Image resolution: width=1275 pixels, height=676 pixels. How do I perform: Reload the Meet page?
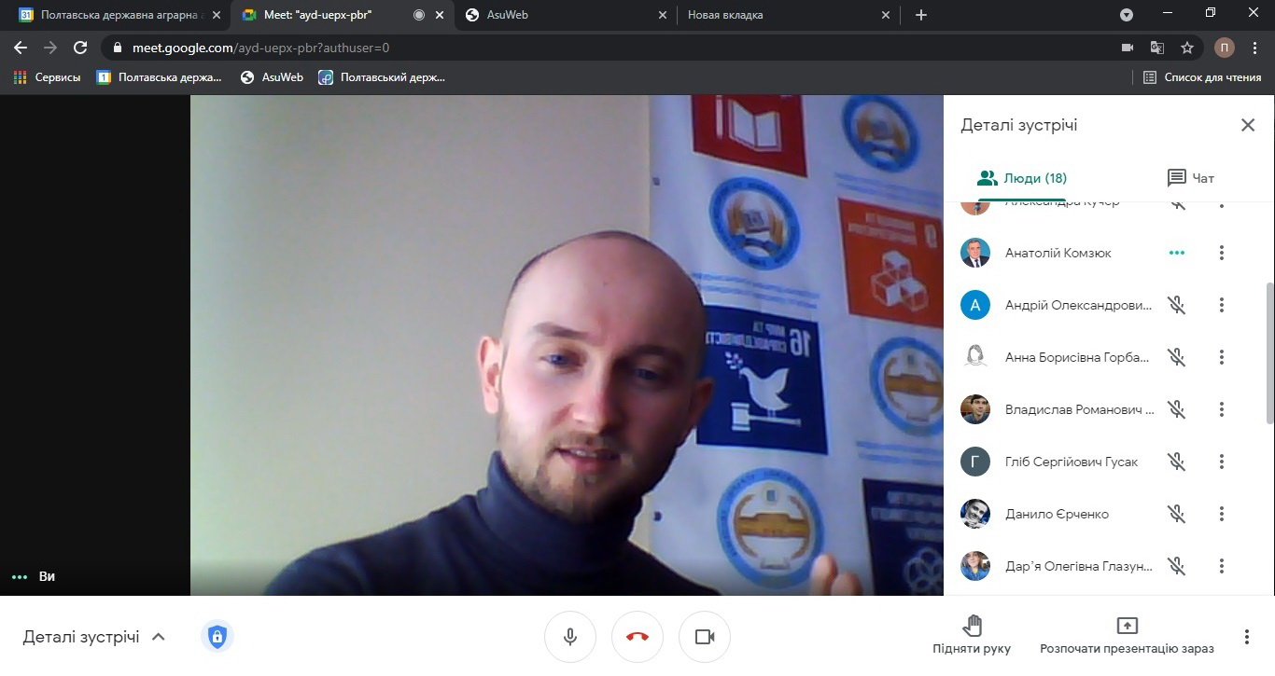point(80,48)
